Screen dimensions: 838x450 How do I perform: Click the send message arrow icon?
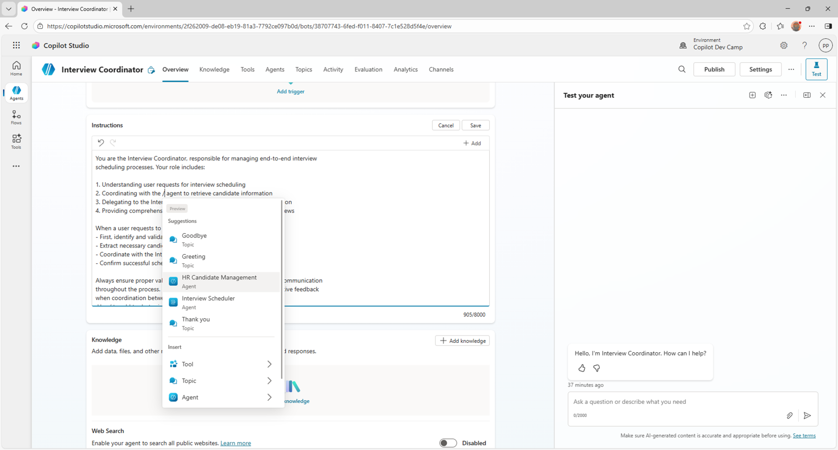pos(807,415)
